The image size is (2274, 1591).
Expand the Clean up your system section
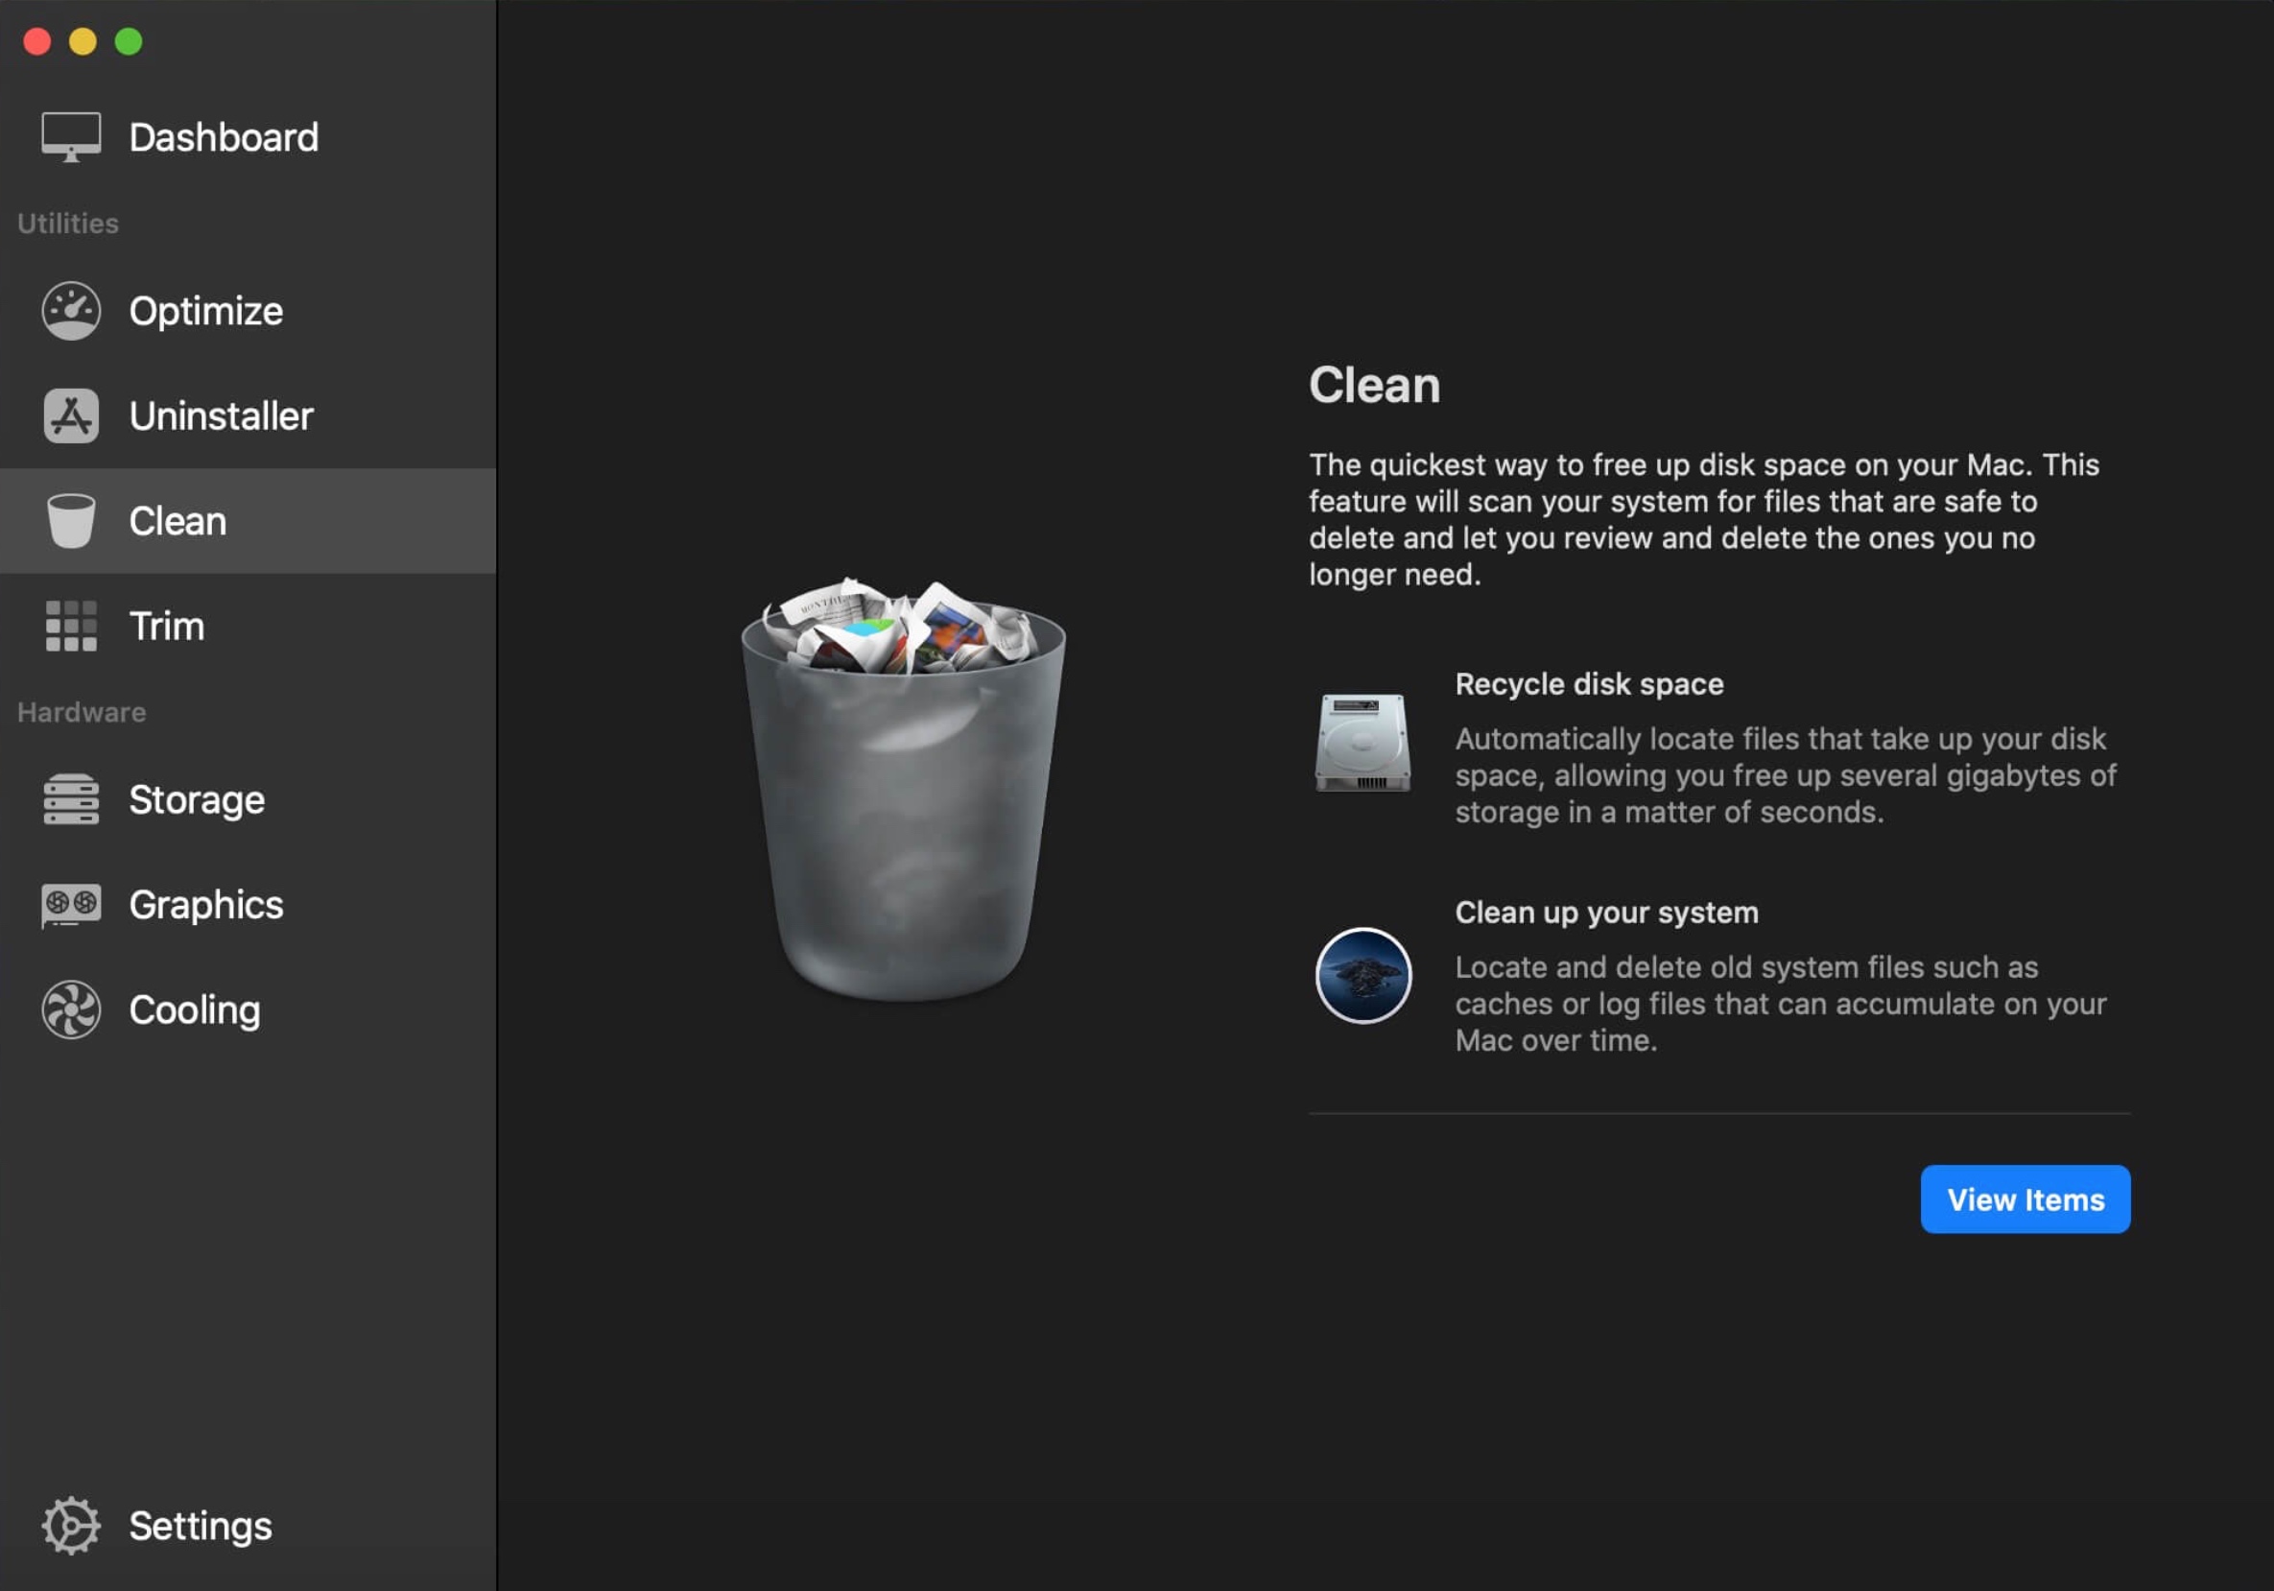(x=1605, y=913)
